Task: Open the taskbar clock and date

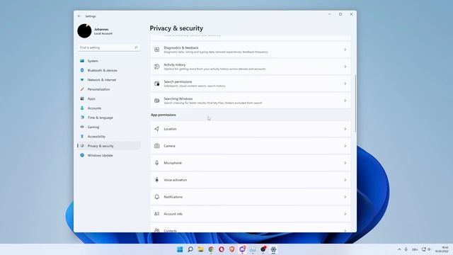Action: pyautogui.click(x=442, y=249)
